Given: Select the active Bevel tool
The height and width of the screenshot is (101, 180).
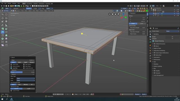Looking at the screenshot, I should tap(3, 32).
